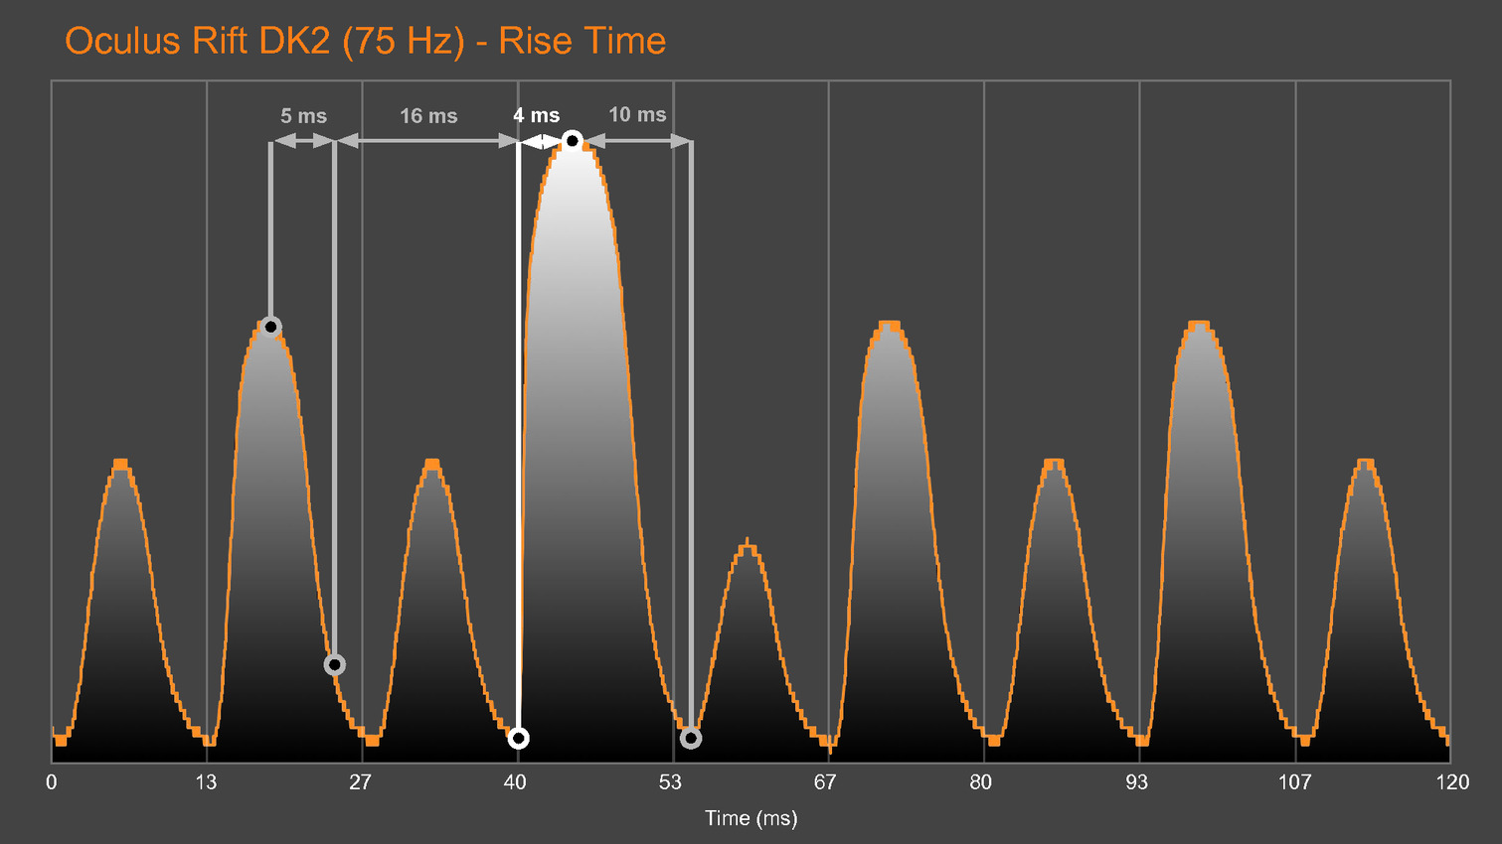Select the 27 tick label on the time axis
The height and width of the screenshot is (844, 1502).
[x=360, y=782]
